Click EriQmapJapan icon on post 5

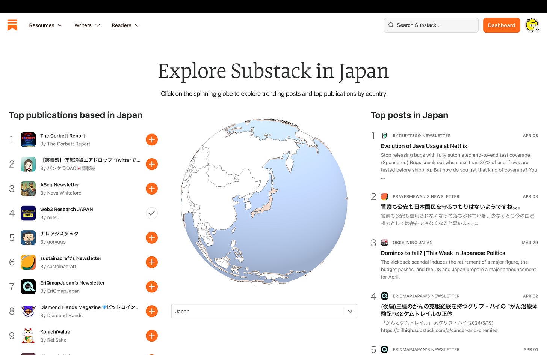point(385,349)
